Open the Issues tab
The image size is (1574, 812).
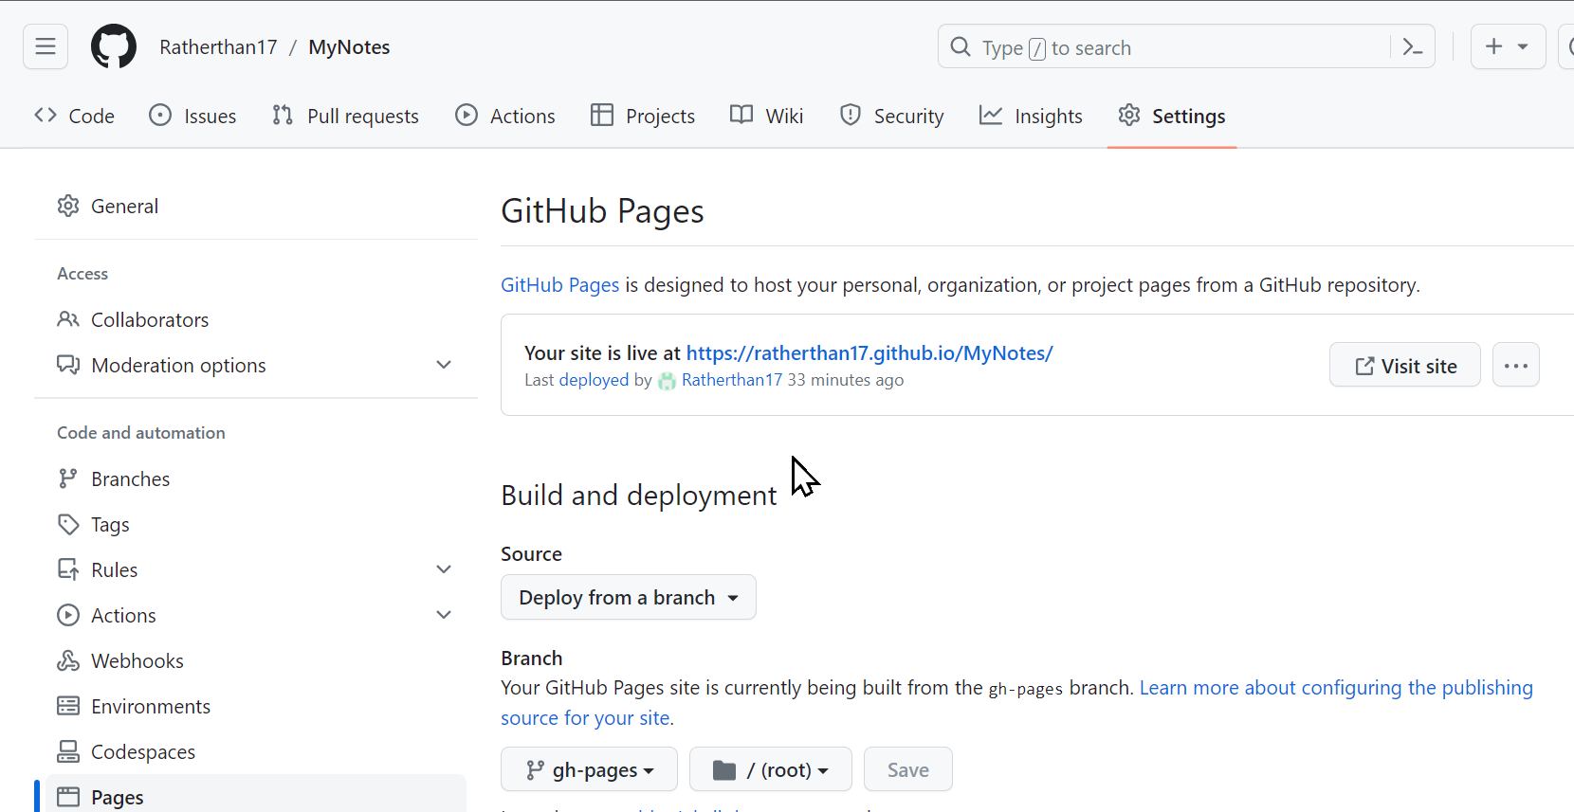coord(193,116)
